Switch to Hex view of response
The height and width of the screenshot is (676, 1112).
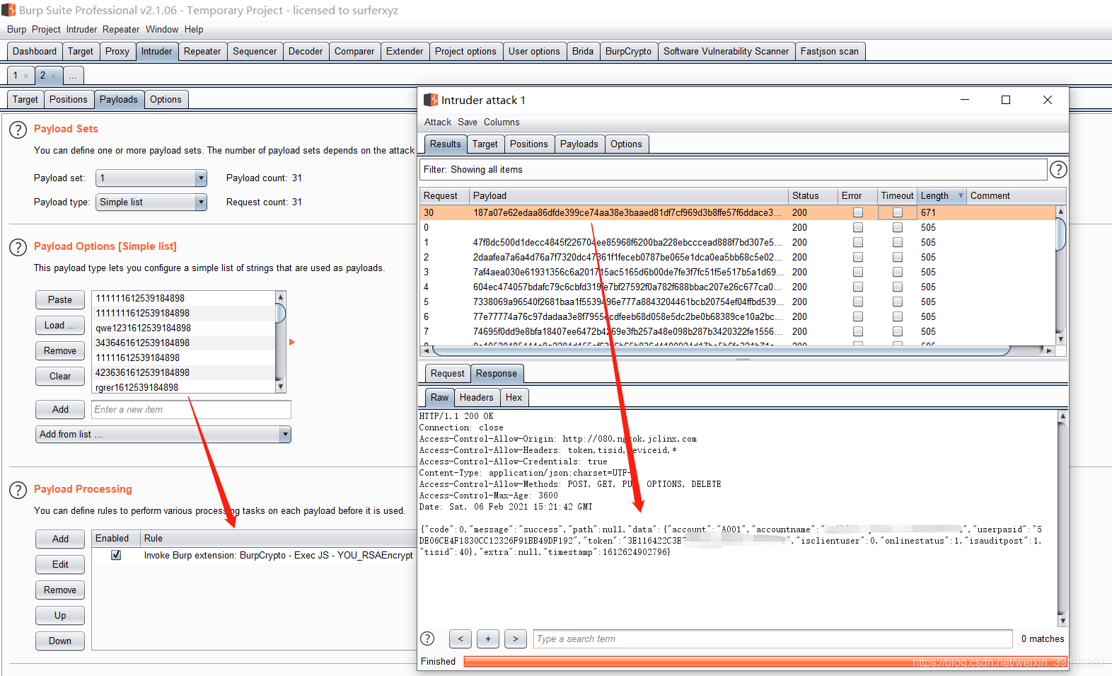[x=514, y=397]
